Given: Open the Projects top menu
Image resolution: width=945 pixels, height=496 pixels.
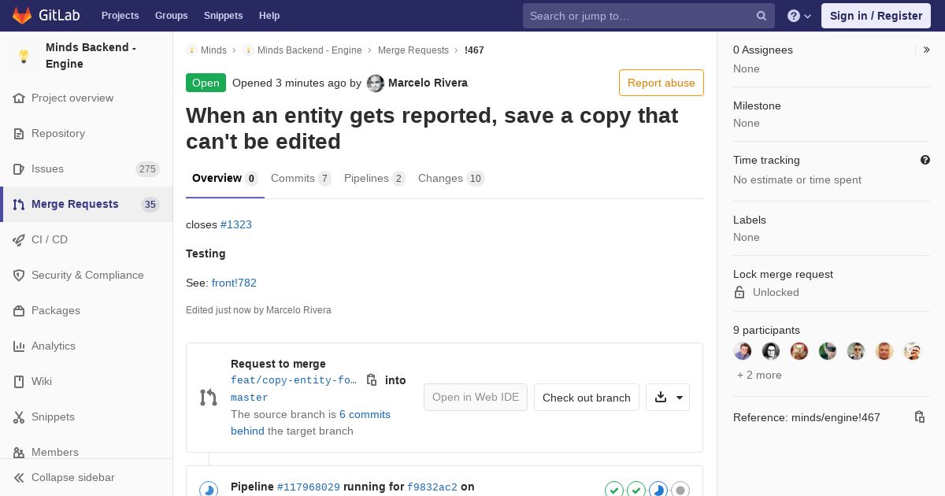Looking at the screenshot, I should coord(120,16).
